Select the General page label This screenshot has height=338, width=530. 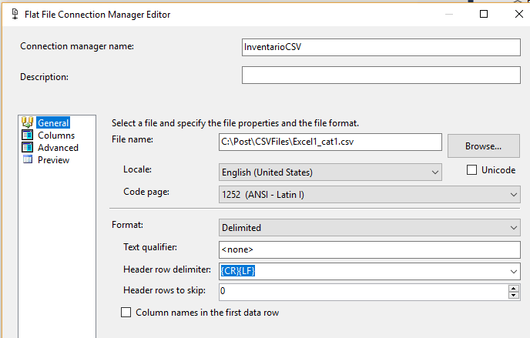53,123
